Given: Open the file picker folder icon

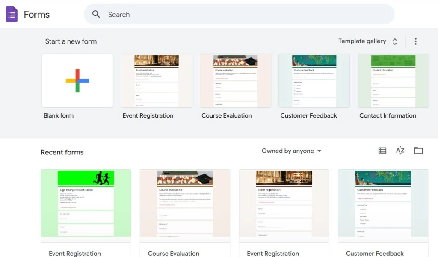Looking at the screenshot, I should point(418,151).
